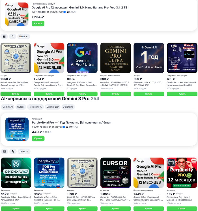Screen dimensions: 198x211
Task: Click the verified badge next to TARO SHOP
Action: pos(64,12)
